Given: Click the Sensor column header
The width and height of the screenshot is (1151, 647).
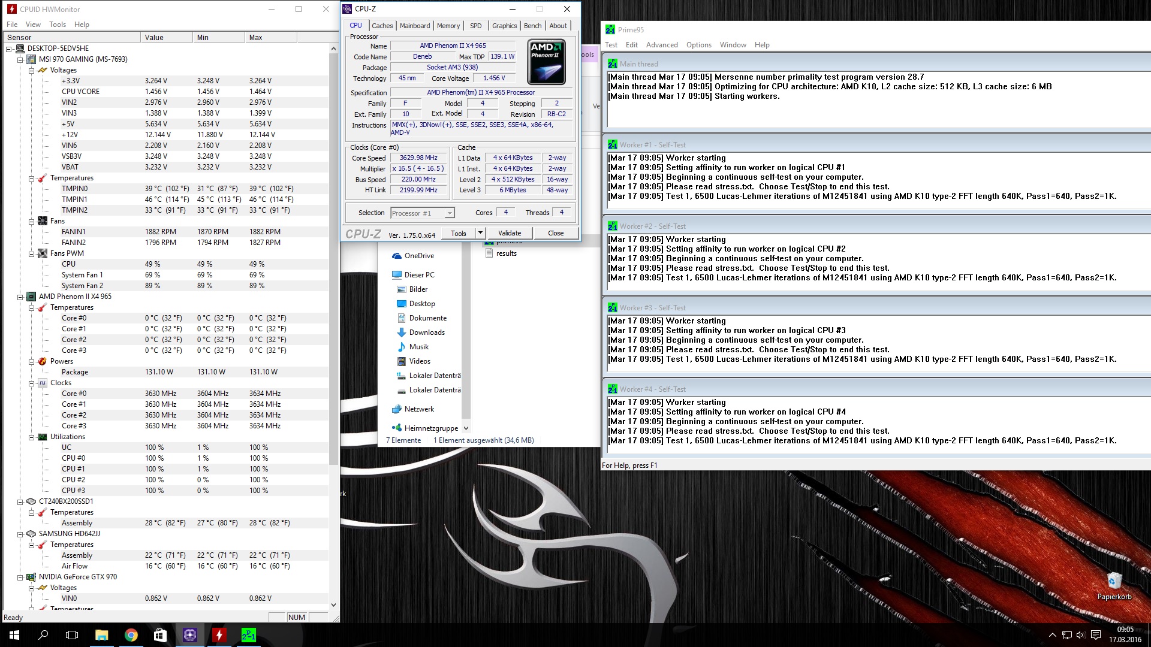Looking at the screenshot, I should pyautogui.click(x=72, y=37).
